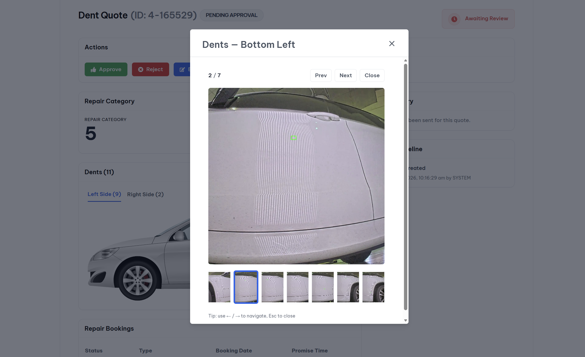Click the navigation tip text in dialog
The image size is (585, 357).
pos(252,316)
